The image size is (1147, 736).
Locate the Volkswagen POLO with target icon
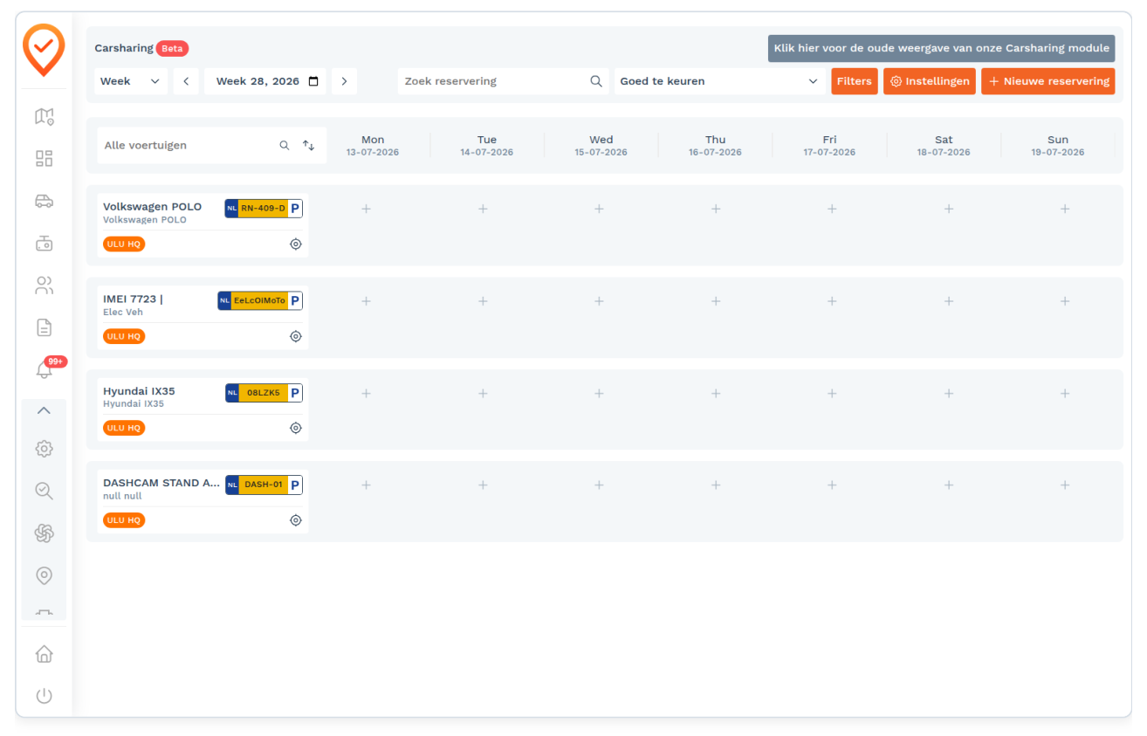pyautogui.click(x=296, y=244)
